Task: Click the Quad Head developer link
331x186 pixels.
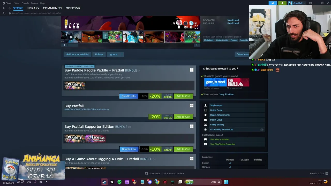Action: tap(233, 20)
